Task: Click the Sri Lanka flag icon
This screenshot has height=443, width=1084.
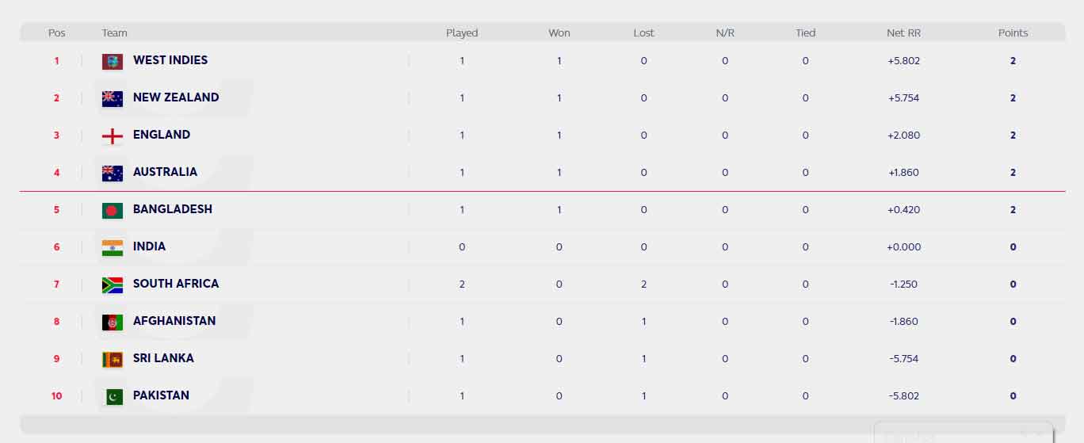Action: click(113, 359)
